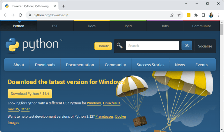Open Chrome three-dot menu
Image resolution: width=224 pixels, height=132 pixels.
coord(219,15)
